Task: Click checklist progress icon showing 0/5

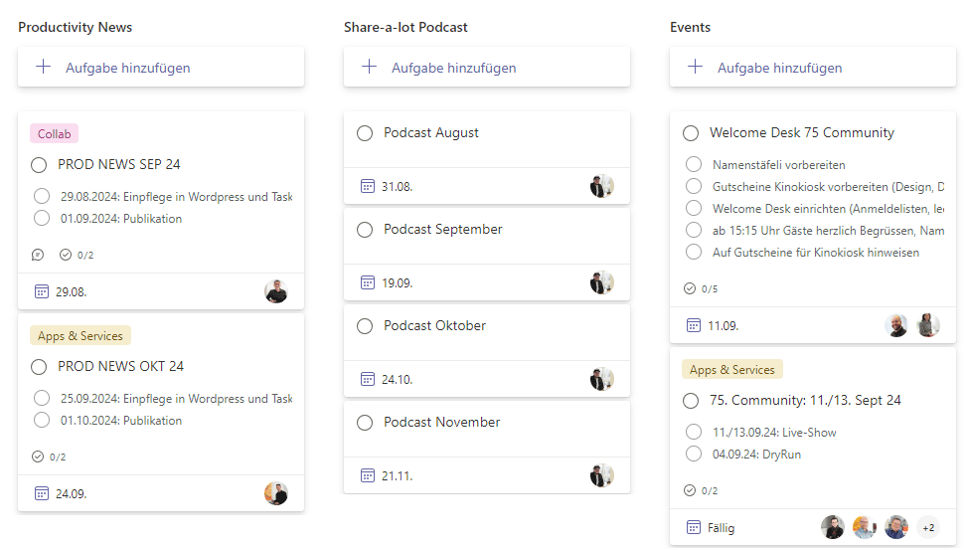Action: point(690,288)
